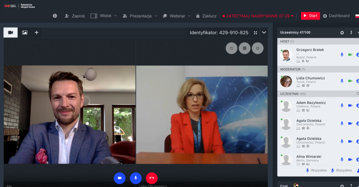Select the video camera tab
Screen dimensions: 359x187
tap(11, 33)
